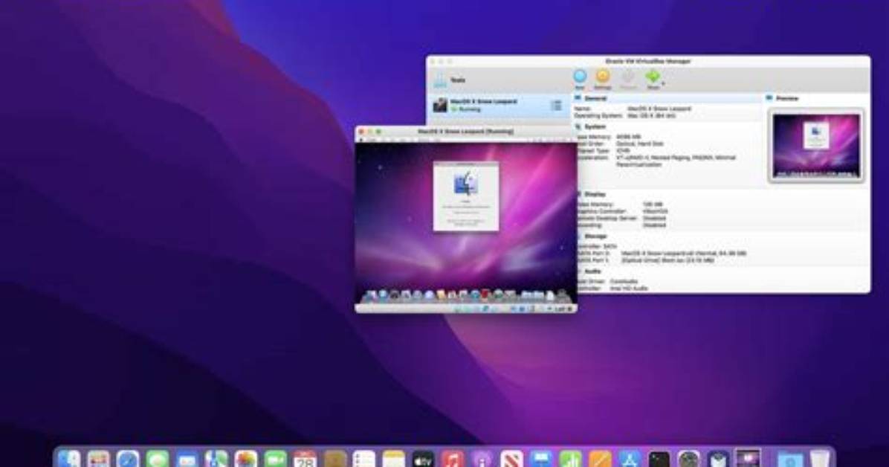Click the 'Optical, Hard Disk' boot order value
The width and height of the screenshot is (889, 467).
639,144
